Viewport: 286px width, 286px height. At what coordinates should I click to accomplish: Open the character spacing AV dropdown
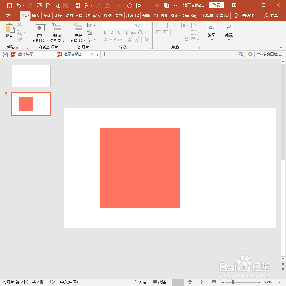[142, 32]
